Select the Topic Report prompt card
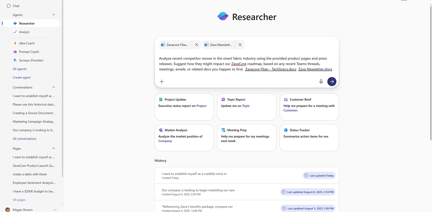The image size is (432, 212). pos(247,107)
